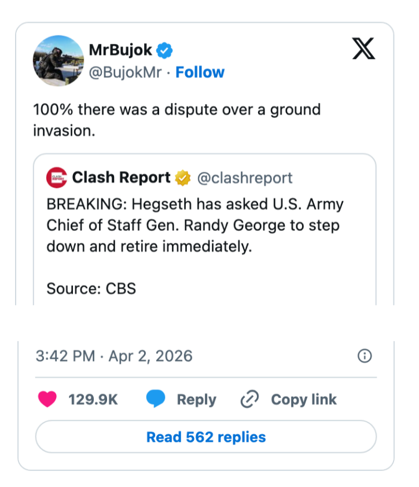The width and height of the screenshot is (419, 487).
Task: Click the Twitter info circle icon
Action: click(x=365, y=356)
